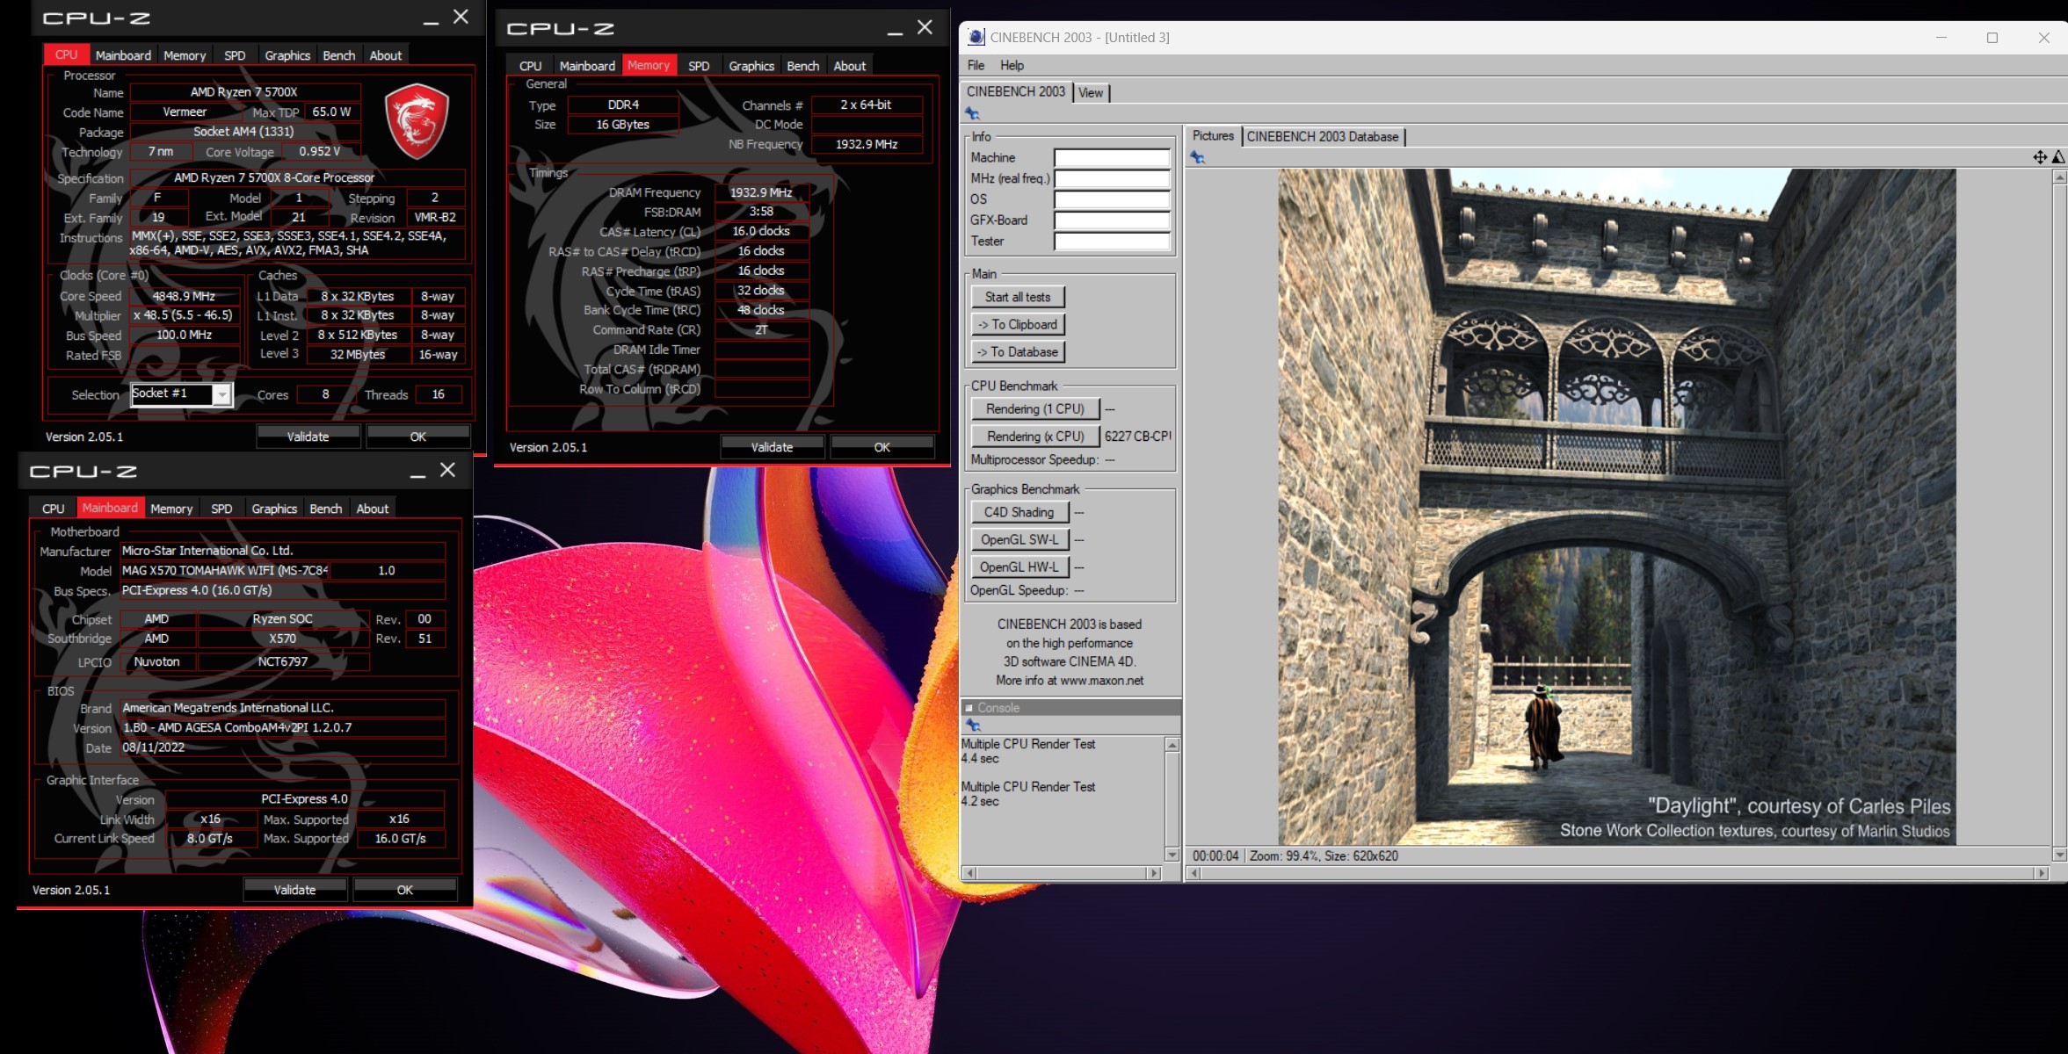Close the Mainboard CPU-Z window
This screenshot has width=2068, height=1054.
(447, 470)
